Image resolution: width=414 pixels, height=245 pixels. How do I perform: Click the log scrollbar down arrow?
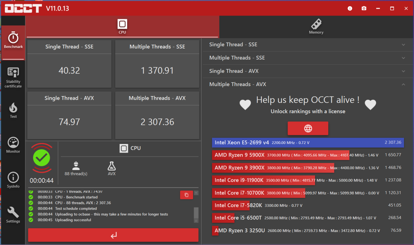[x=196, y=220]
